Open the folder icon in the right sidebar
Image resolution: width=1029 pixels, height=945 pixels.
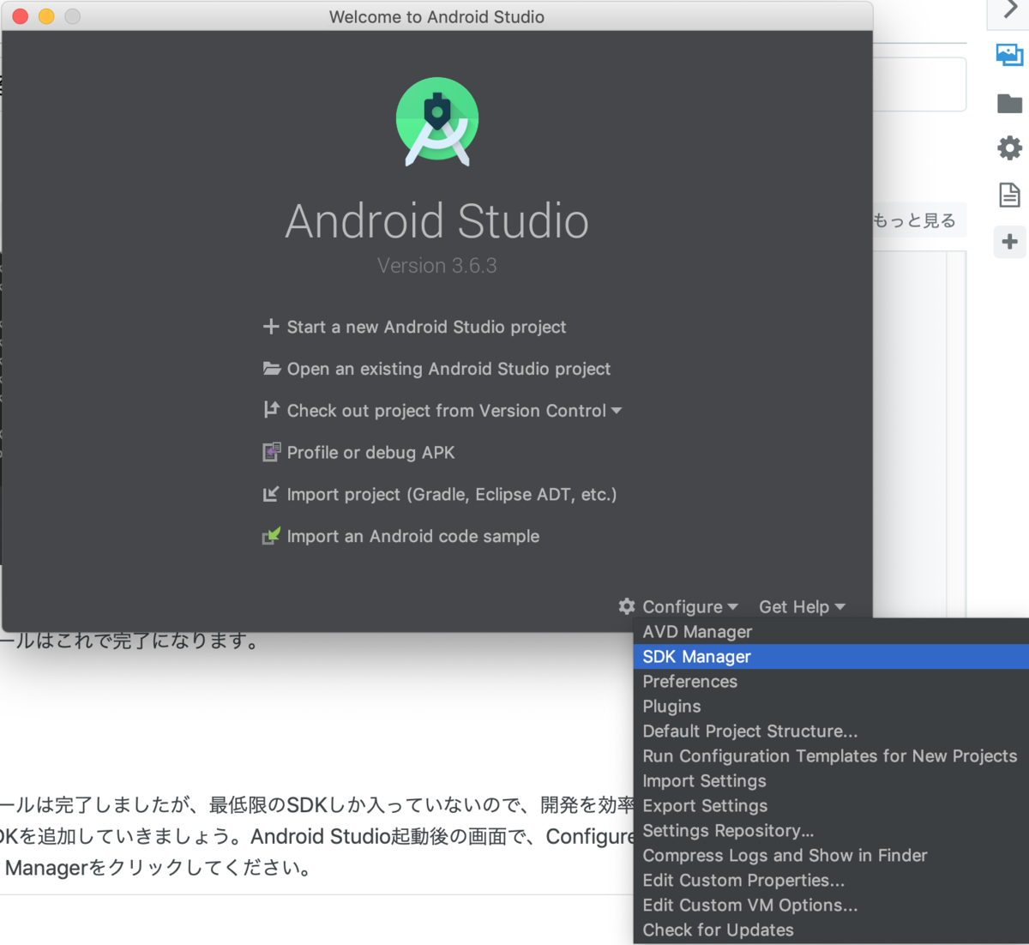(x=1009, y=101)
